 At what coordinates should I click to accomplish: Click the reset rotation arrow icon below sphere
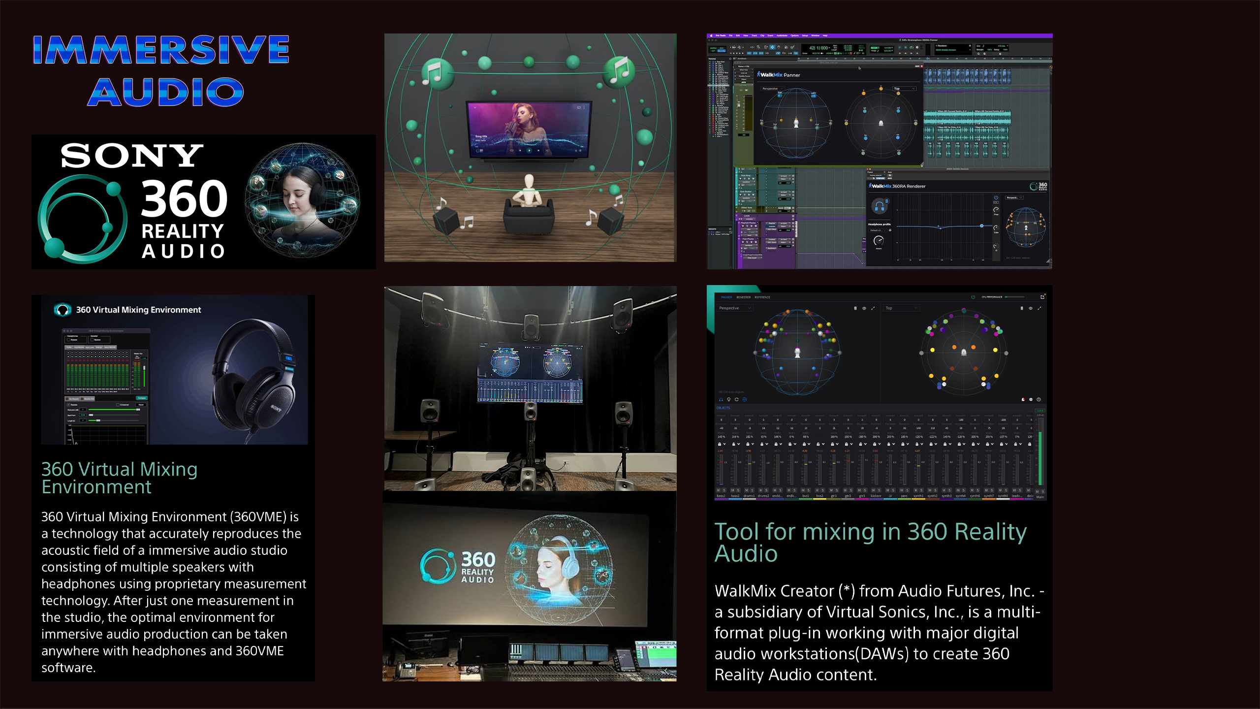point(737,399)
